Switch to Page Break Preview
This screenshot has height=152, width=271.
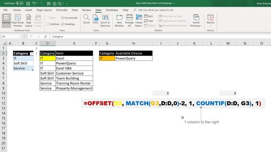tap(18, 21)
